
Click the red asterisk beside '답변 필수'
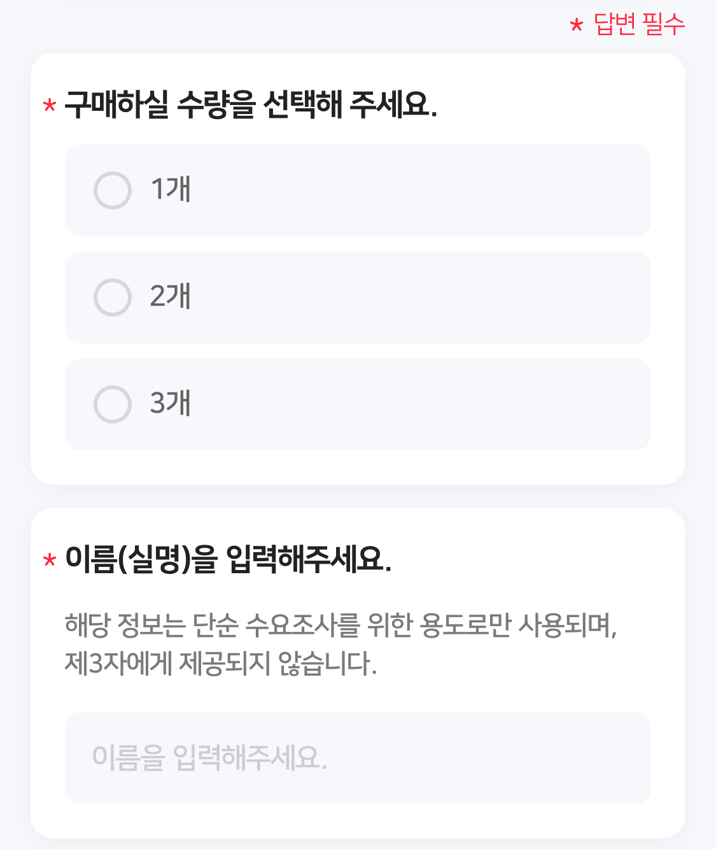(577, 26)
